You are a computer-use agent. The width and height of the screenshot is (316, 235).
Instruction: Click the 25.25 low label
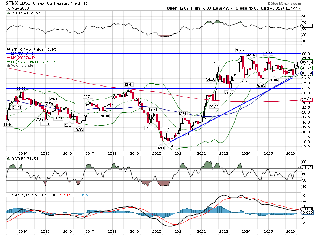click(x=214, y=107)
